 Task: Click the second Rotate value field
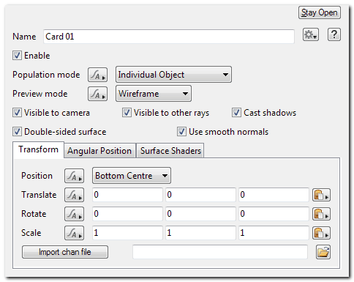200,214
